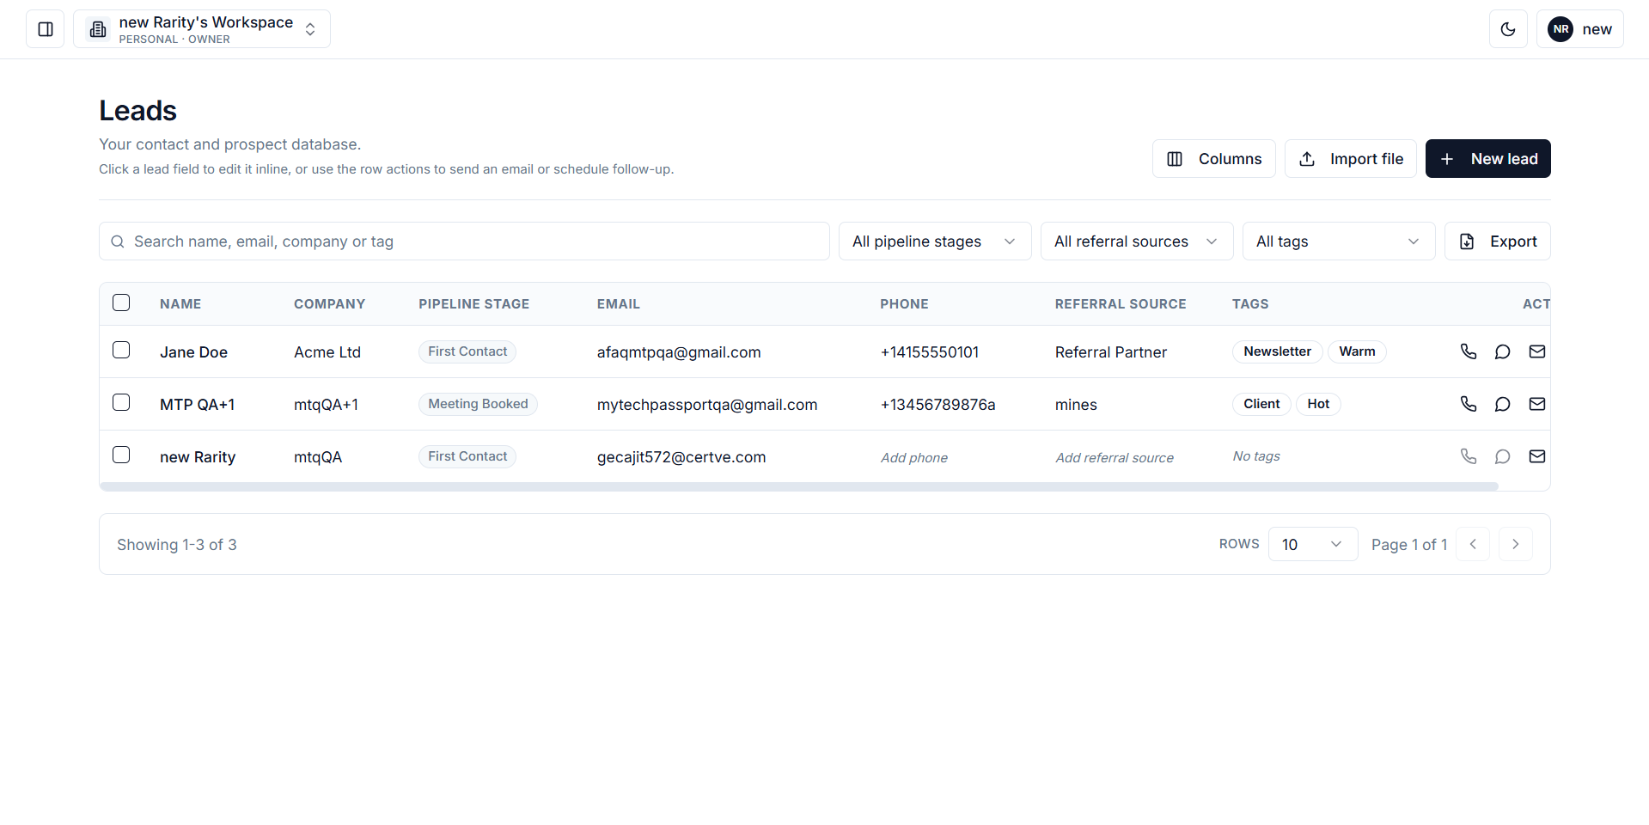Click the TAGS column header
This screenshot has height=825, width=1649.
(x=1250, y=304)
